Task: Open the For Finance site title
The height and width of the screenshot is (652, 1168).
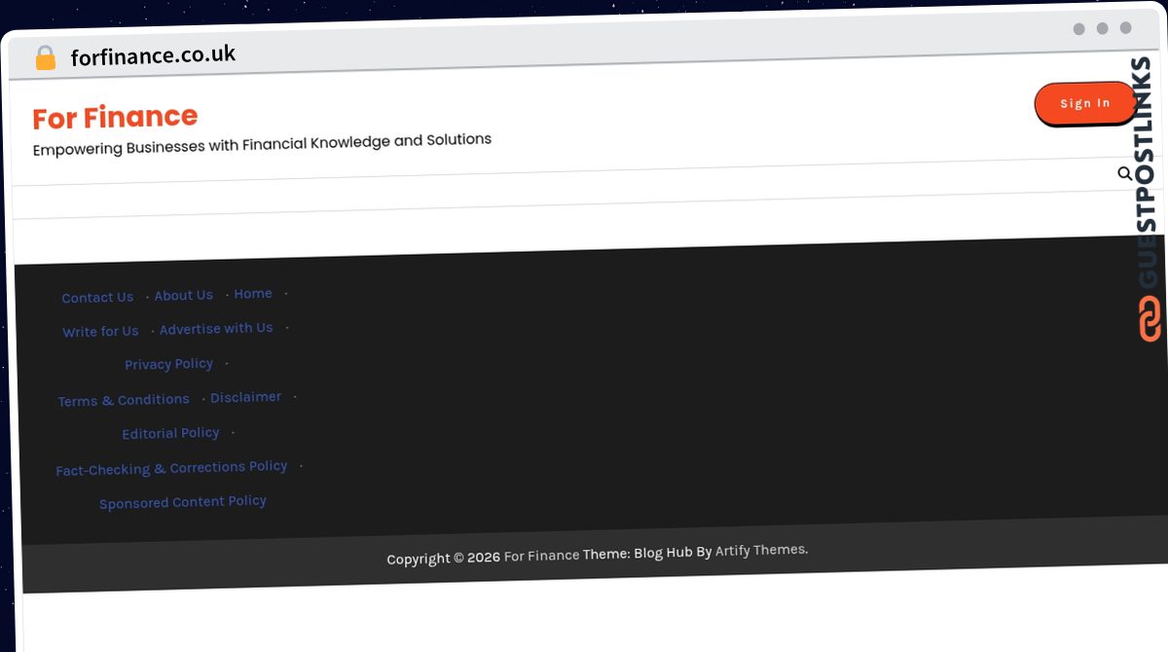Action: pyautogui.click(x=115, y=118)
